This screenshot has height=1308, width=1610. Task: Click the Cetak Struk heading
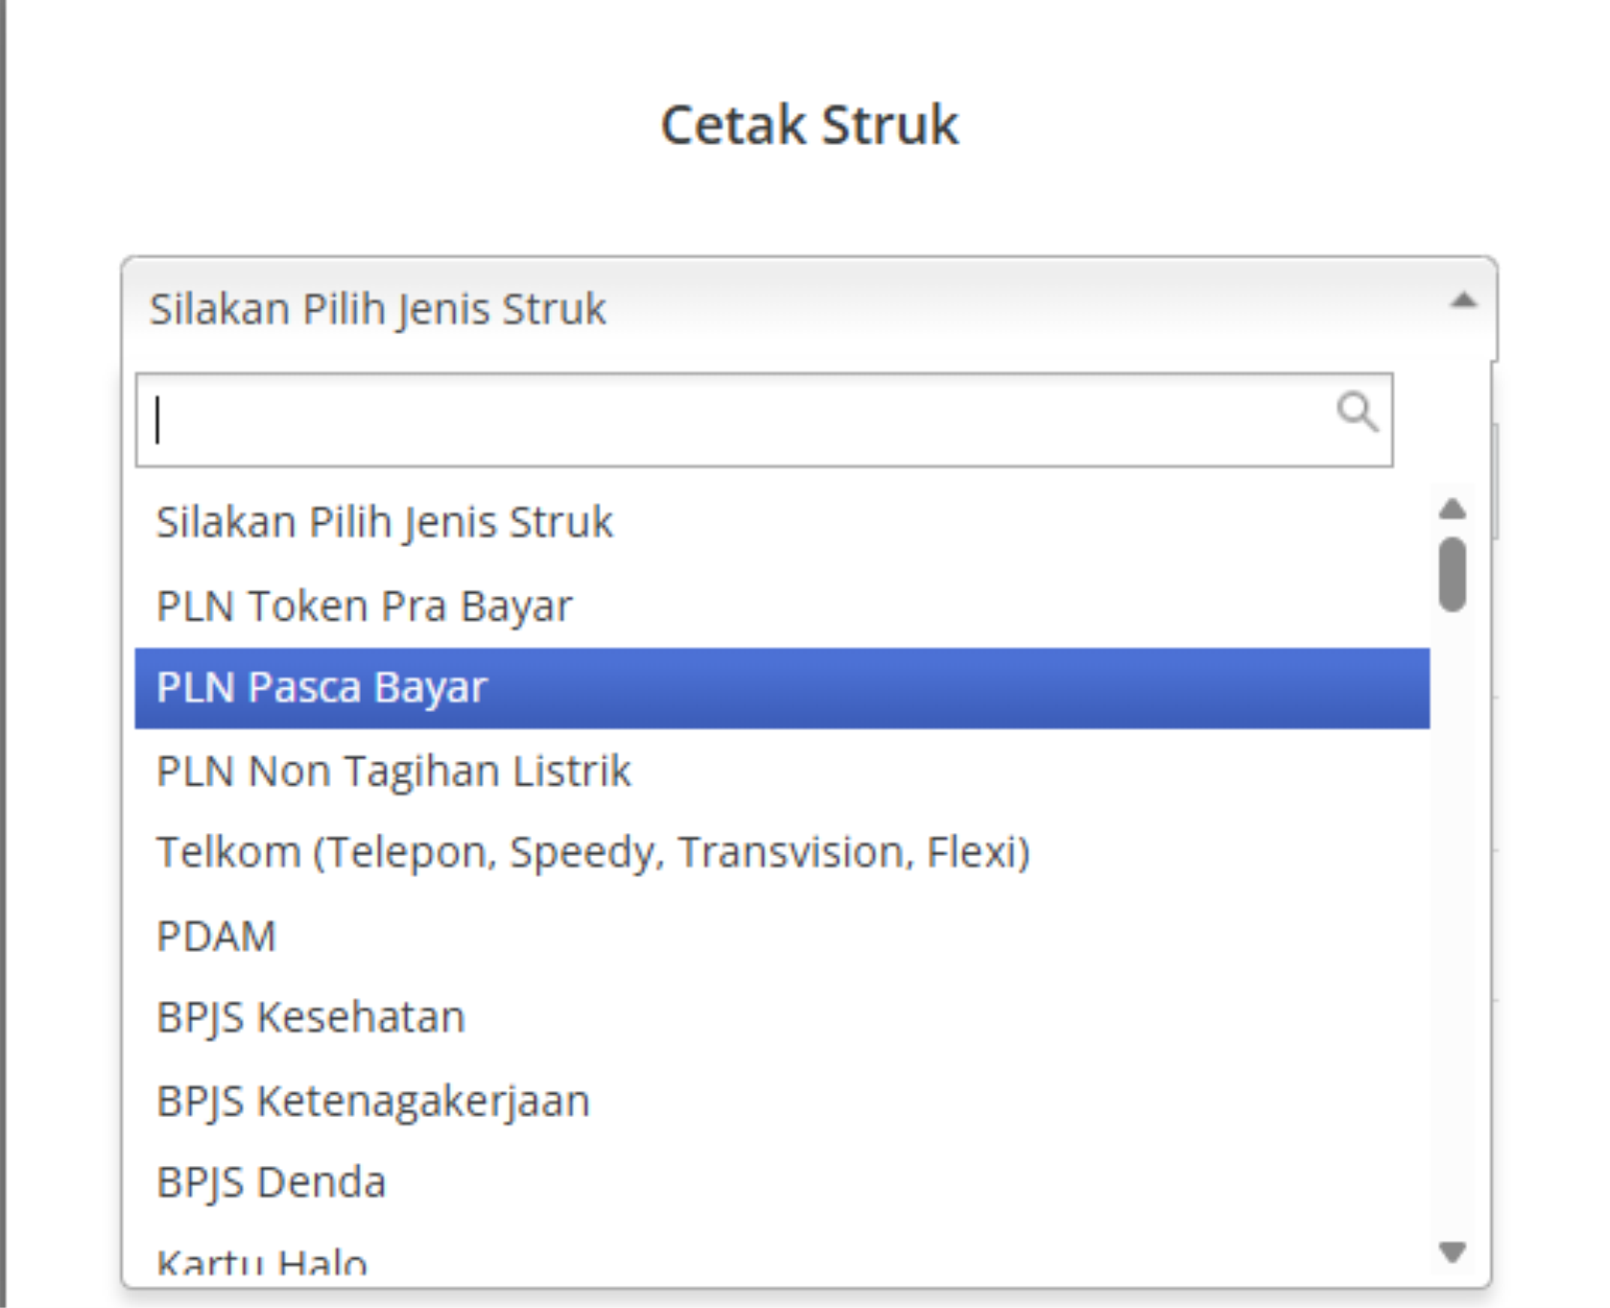click(x=809, y=125)
